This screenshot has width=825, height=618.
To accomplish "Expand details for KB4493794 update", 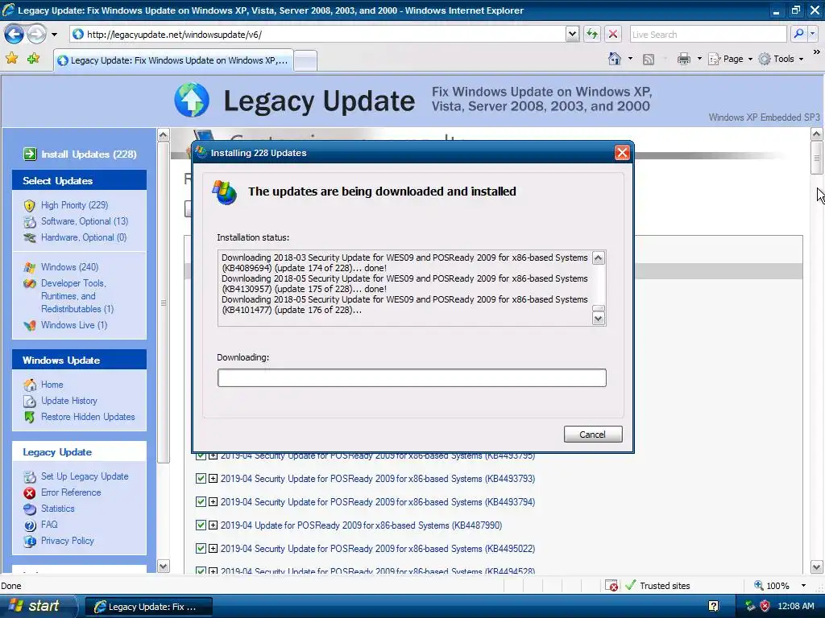I will point(213,502).
